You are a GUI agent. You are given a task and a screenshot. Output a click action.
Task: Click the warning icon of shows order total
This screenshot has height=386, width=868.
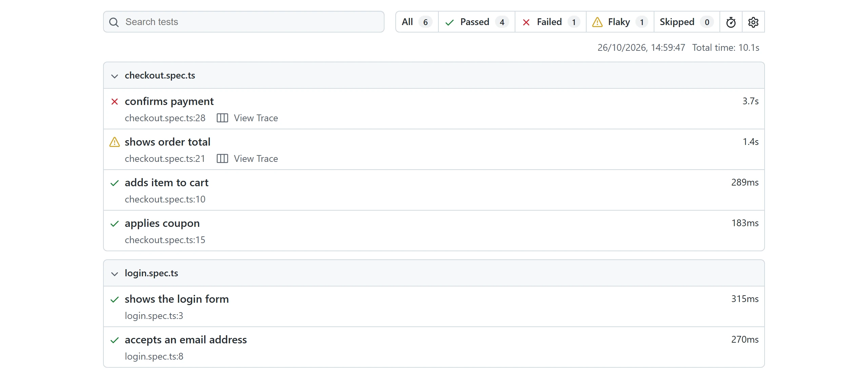tap(115, 142)
